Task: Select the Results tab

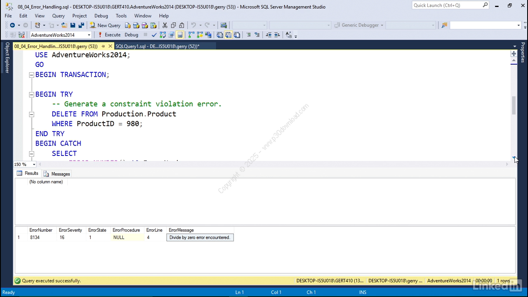Action: point(28,174)
